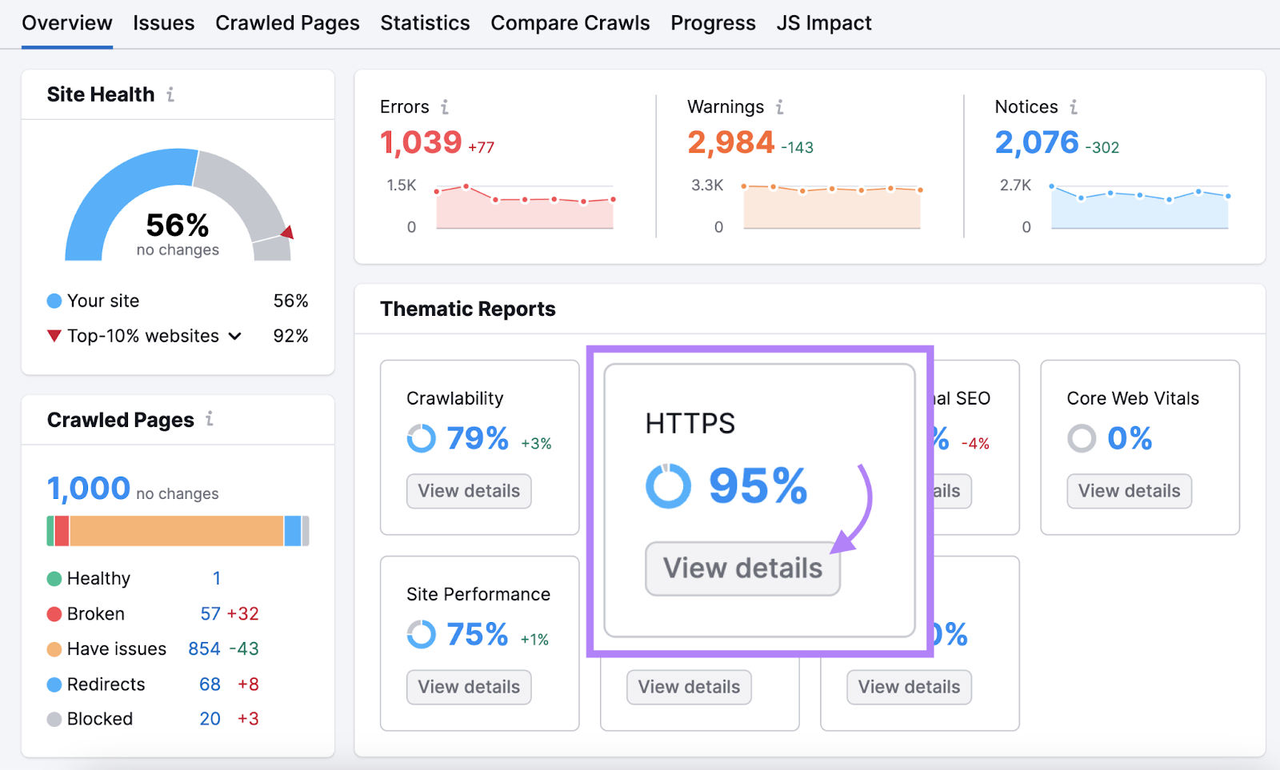Click the Crawled Pages info icon
This screenshot has height=770, width=1280.
pos(209,419)
